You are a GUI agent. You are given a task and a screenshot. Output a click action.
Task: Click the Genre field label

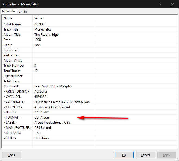pyautogui.click(x=8, y=45)
